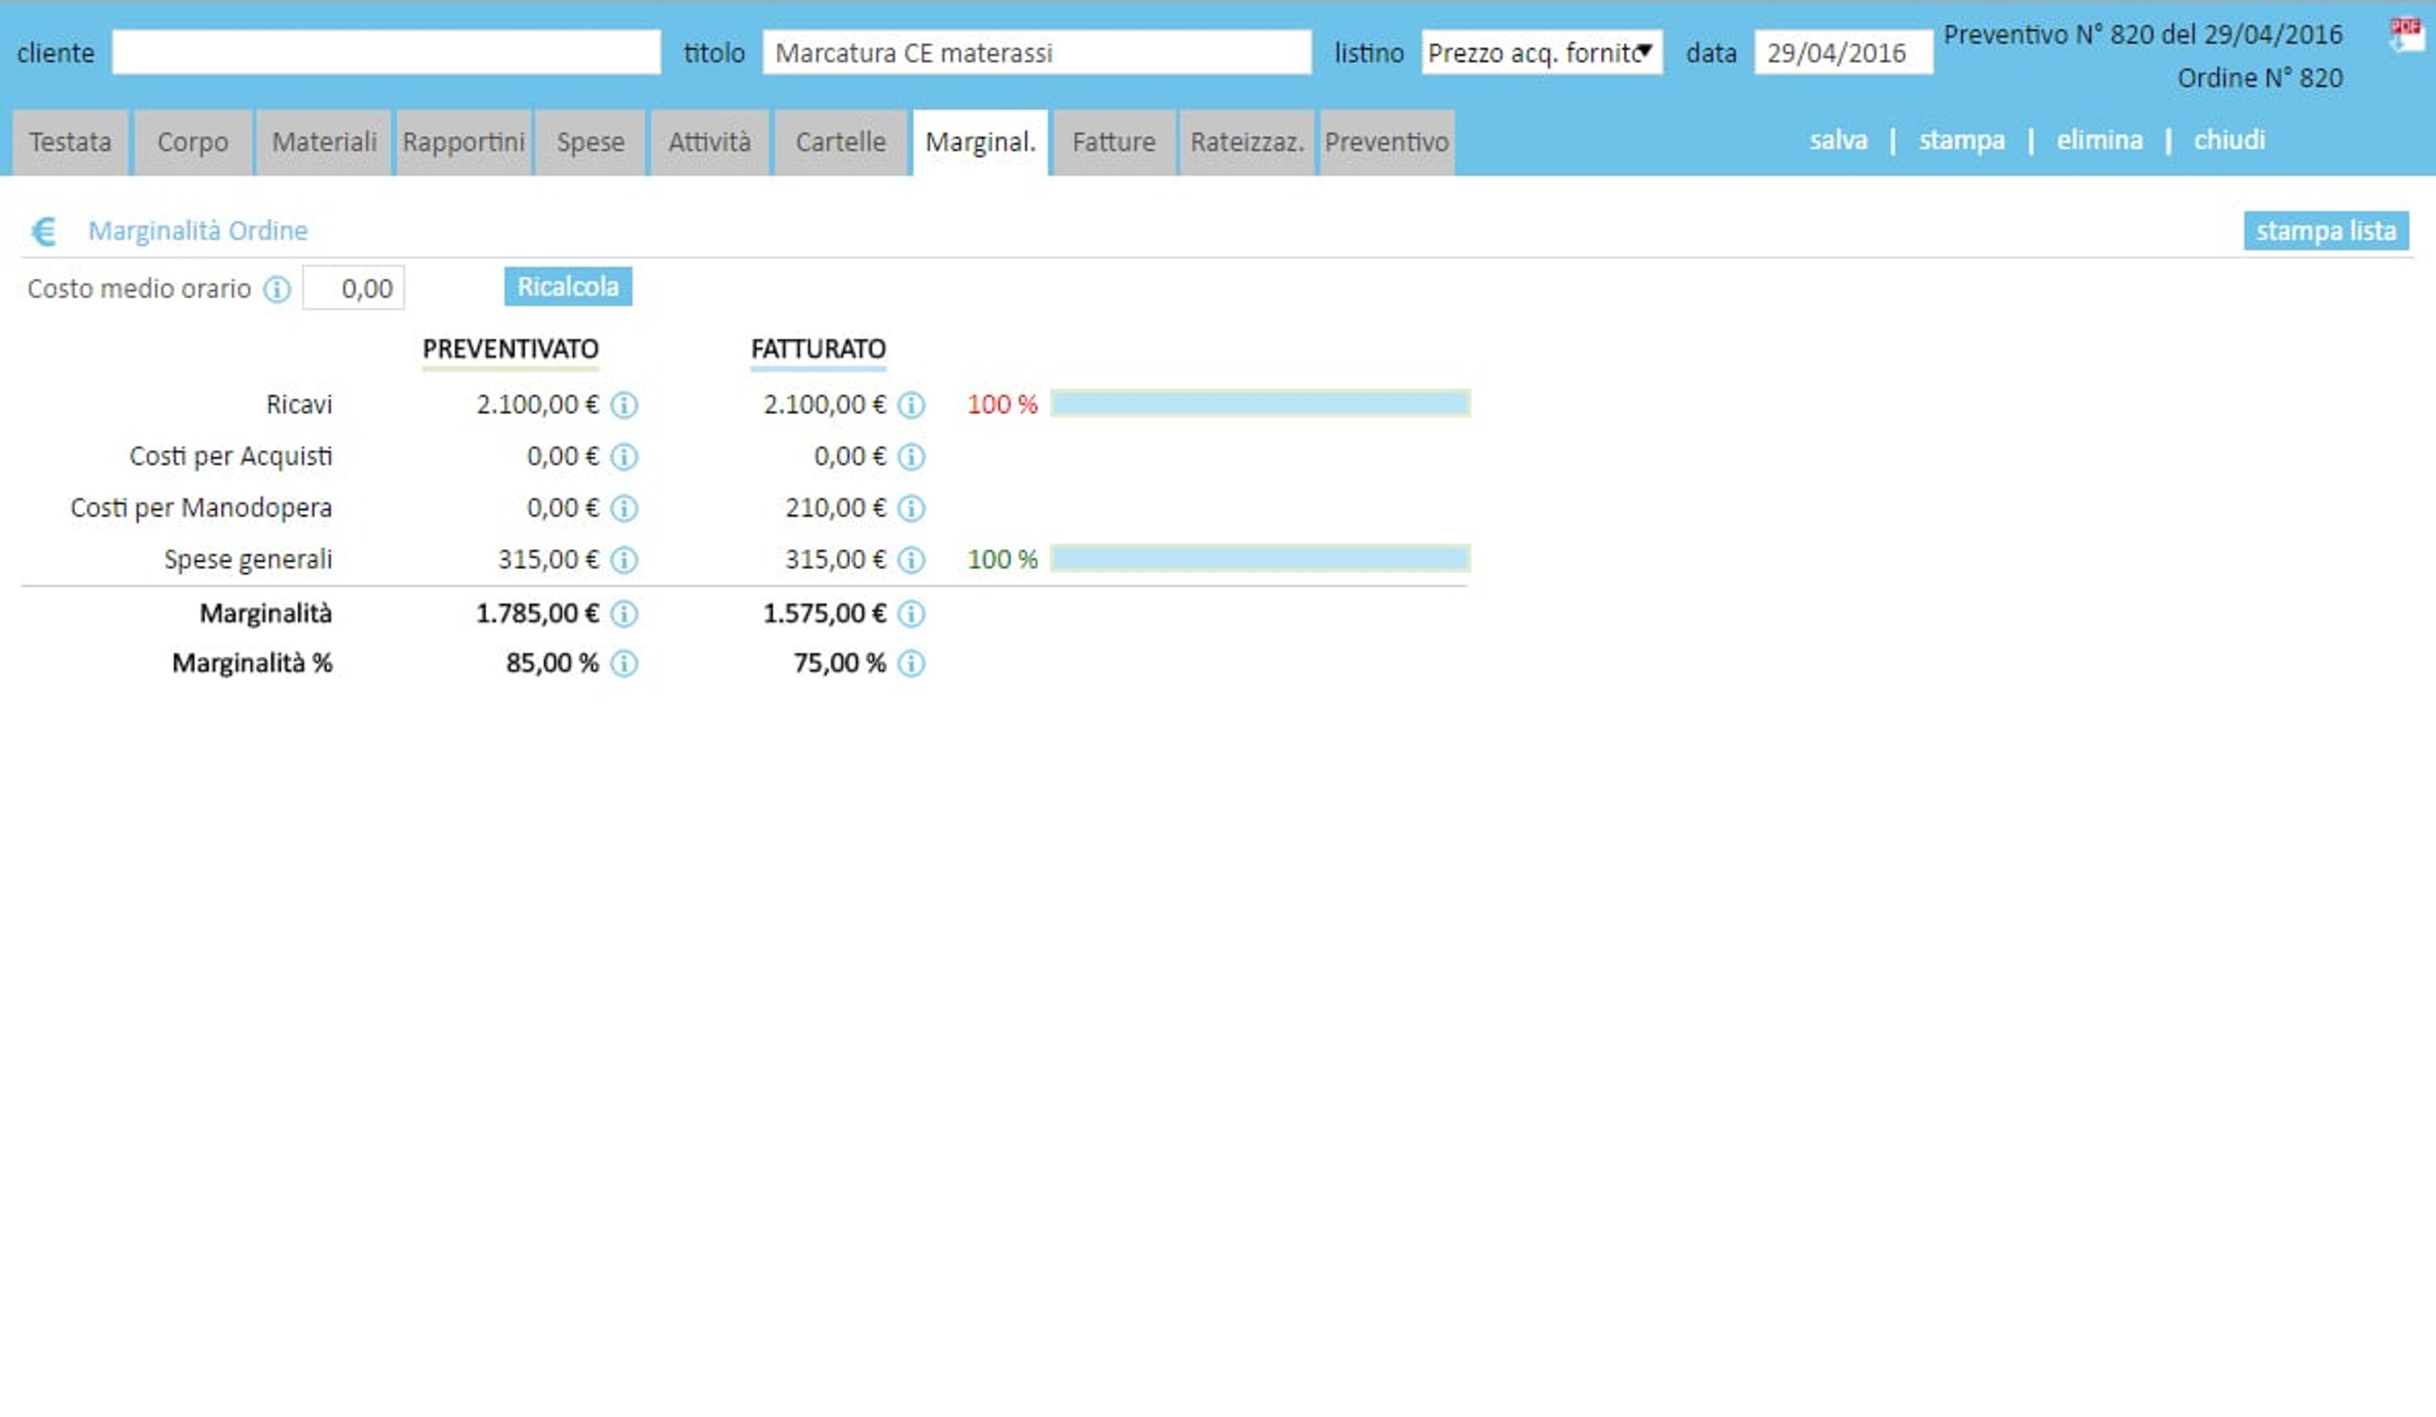Click the euro Marginalità Ordine icon
The image size is (2436, 1417).
pos(44,231)
